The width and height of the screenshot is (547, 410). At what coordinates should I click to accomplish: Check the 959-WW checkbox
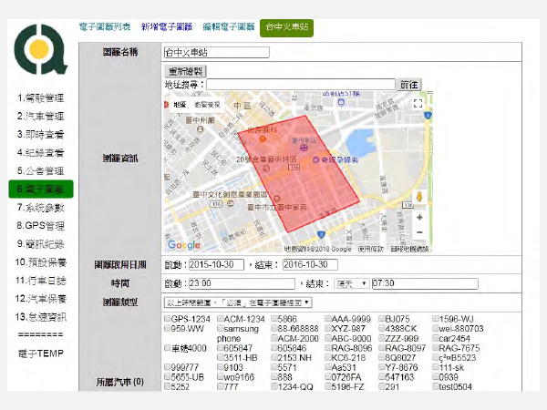[167, 328]
